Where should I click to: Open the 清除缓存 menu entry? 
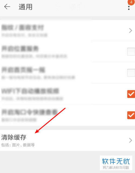[67, 140]
